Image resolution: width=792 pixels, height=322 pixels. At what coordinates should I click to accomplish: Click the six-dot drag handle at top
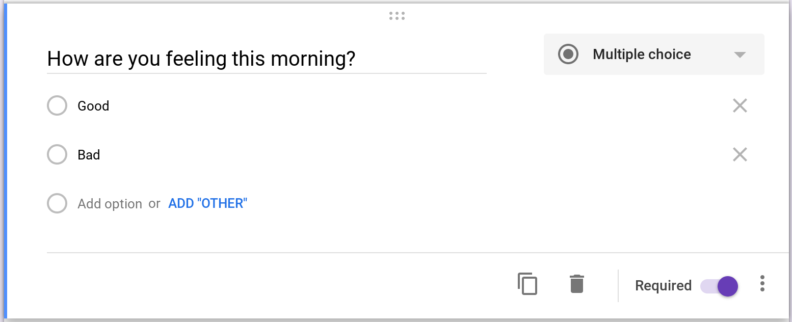pyautogui.click(x=397, y=16)
